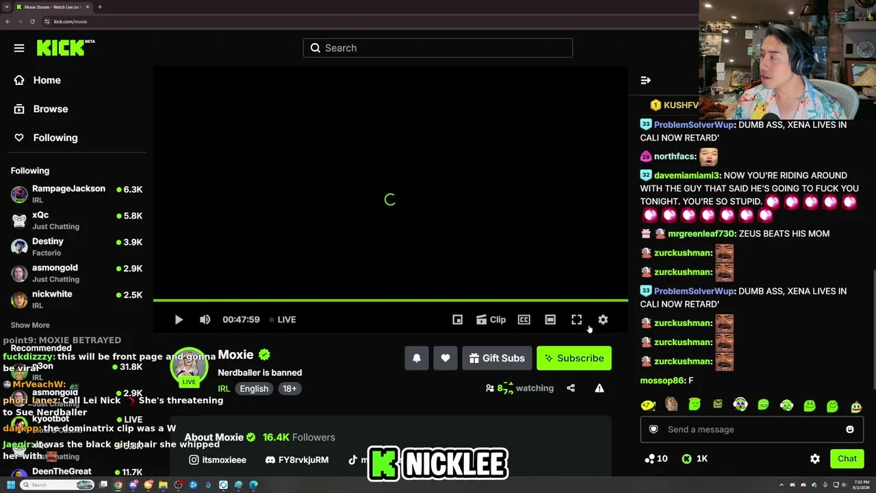Screen dimensions: 876x493
Task: Reload the page
Action: click(32, 21)
